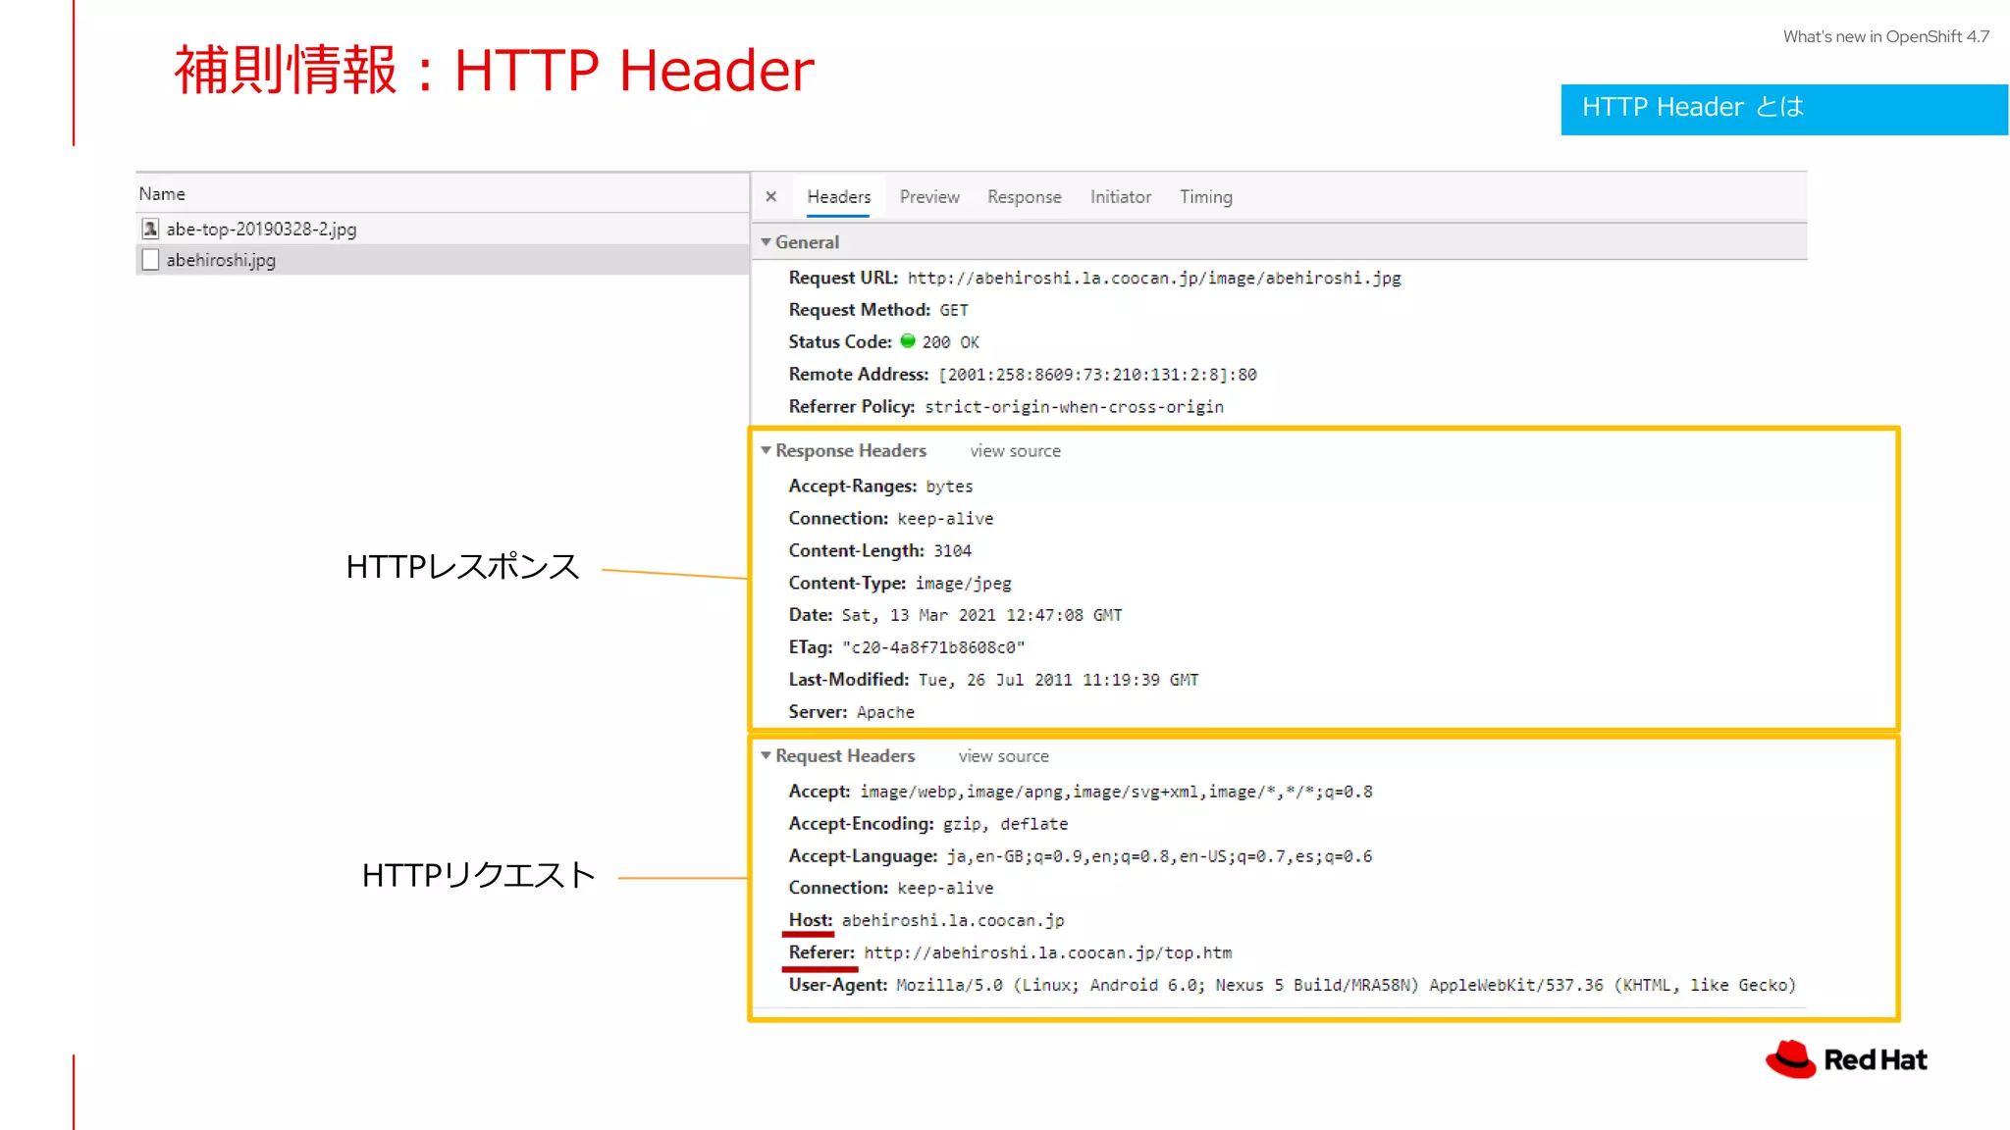The image size is (2010, 1130).
Task: Open the Timing tab
Action: (x=1205, y=197)
